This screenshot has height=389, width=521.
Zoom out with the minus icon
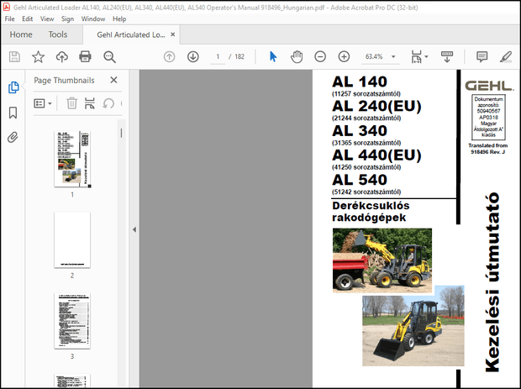tap(320, 57)
